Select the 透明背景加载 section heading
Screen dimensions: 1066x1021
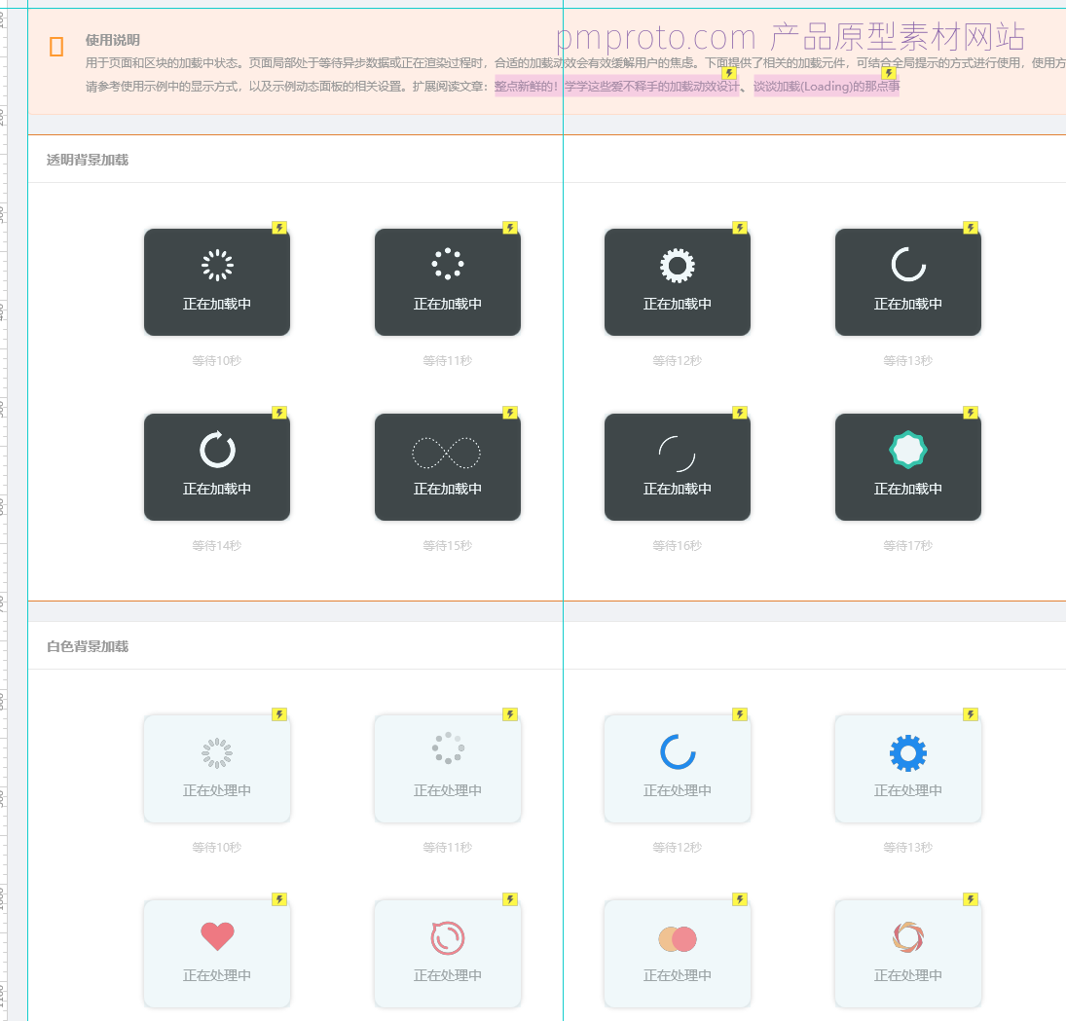[88, 160]
